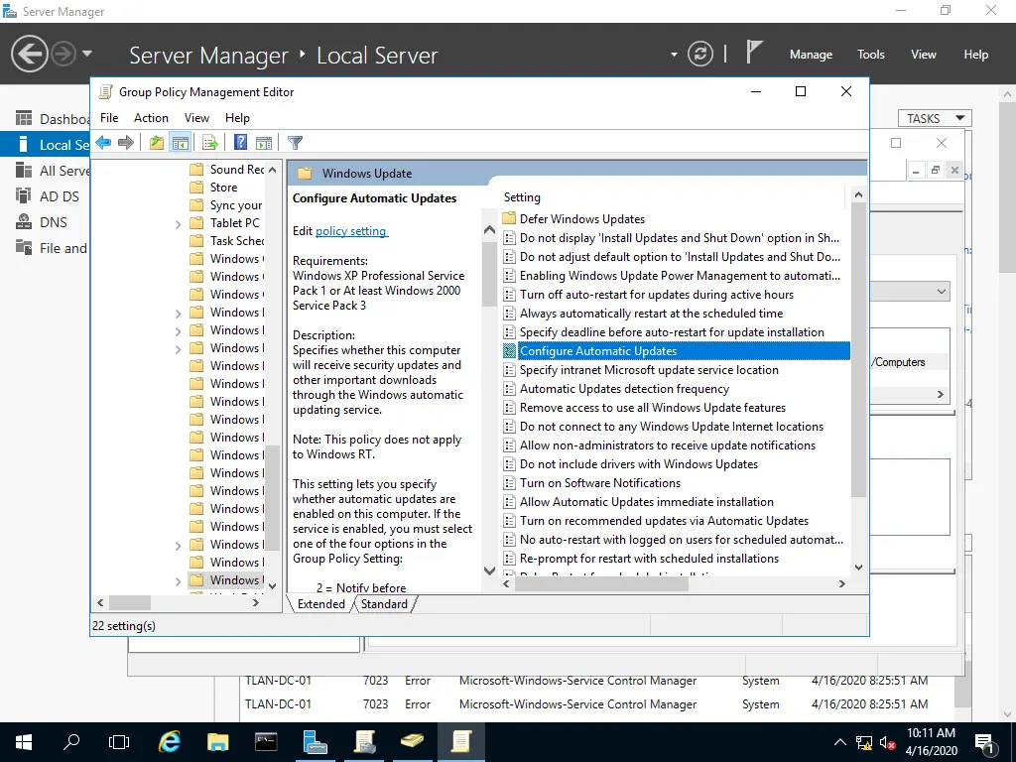Screen dimensions: 1016x762
Task: Click Server Manager's round Back button
Action: tap(29, 54)
